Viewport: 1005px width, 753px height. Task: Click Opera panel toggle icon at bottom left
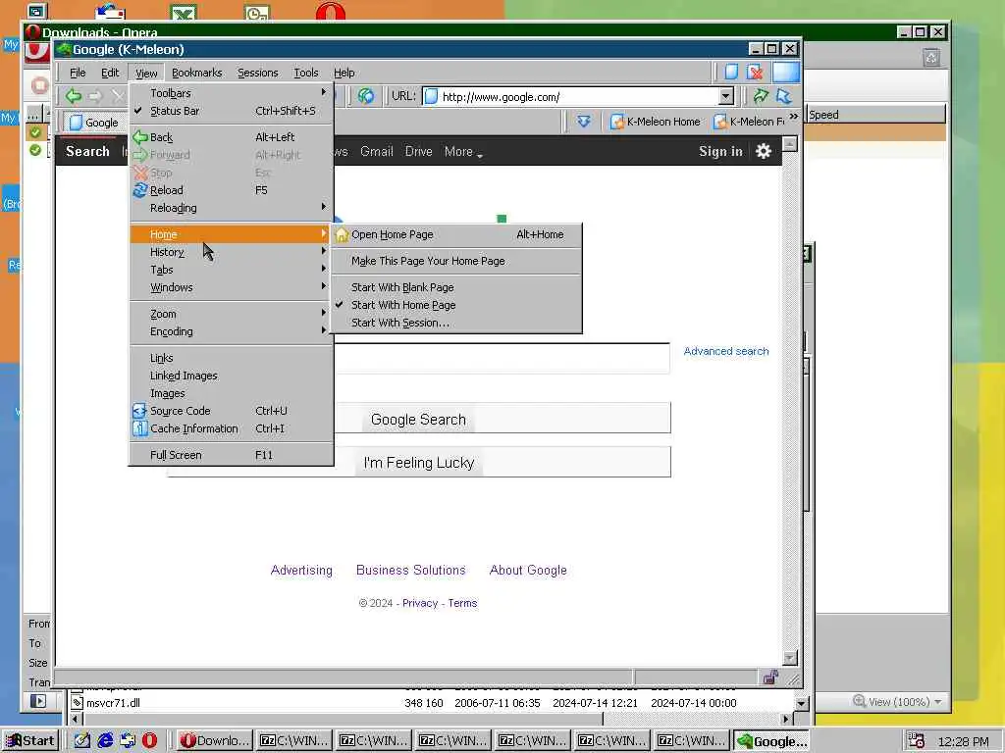[38, 701]
